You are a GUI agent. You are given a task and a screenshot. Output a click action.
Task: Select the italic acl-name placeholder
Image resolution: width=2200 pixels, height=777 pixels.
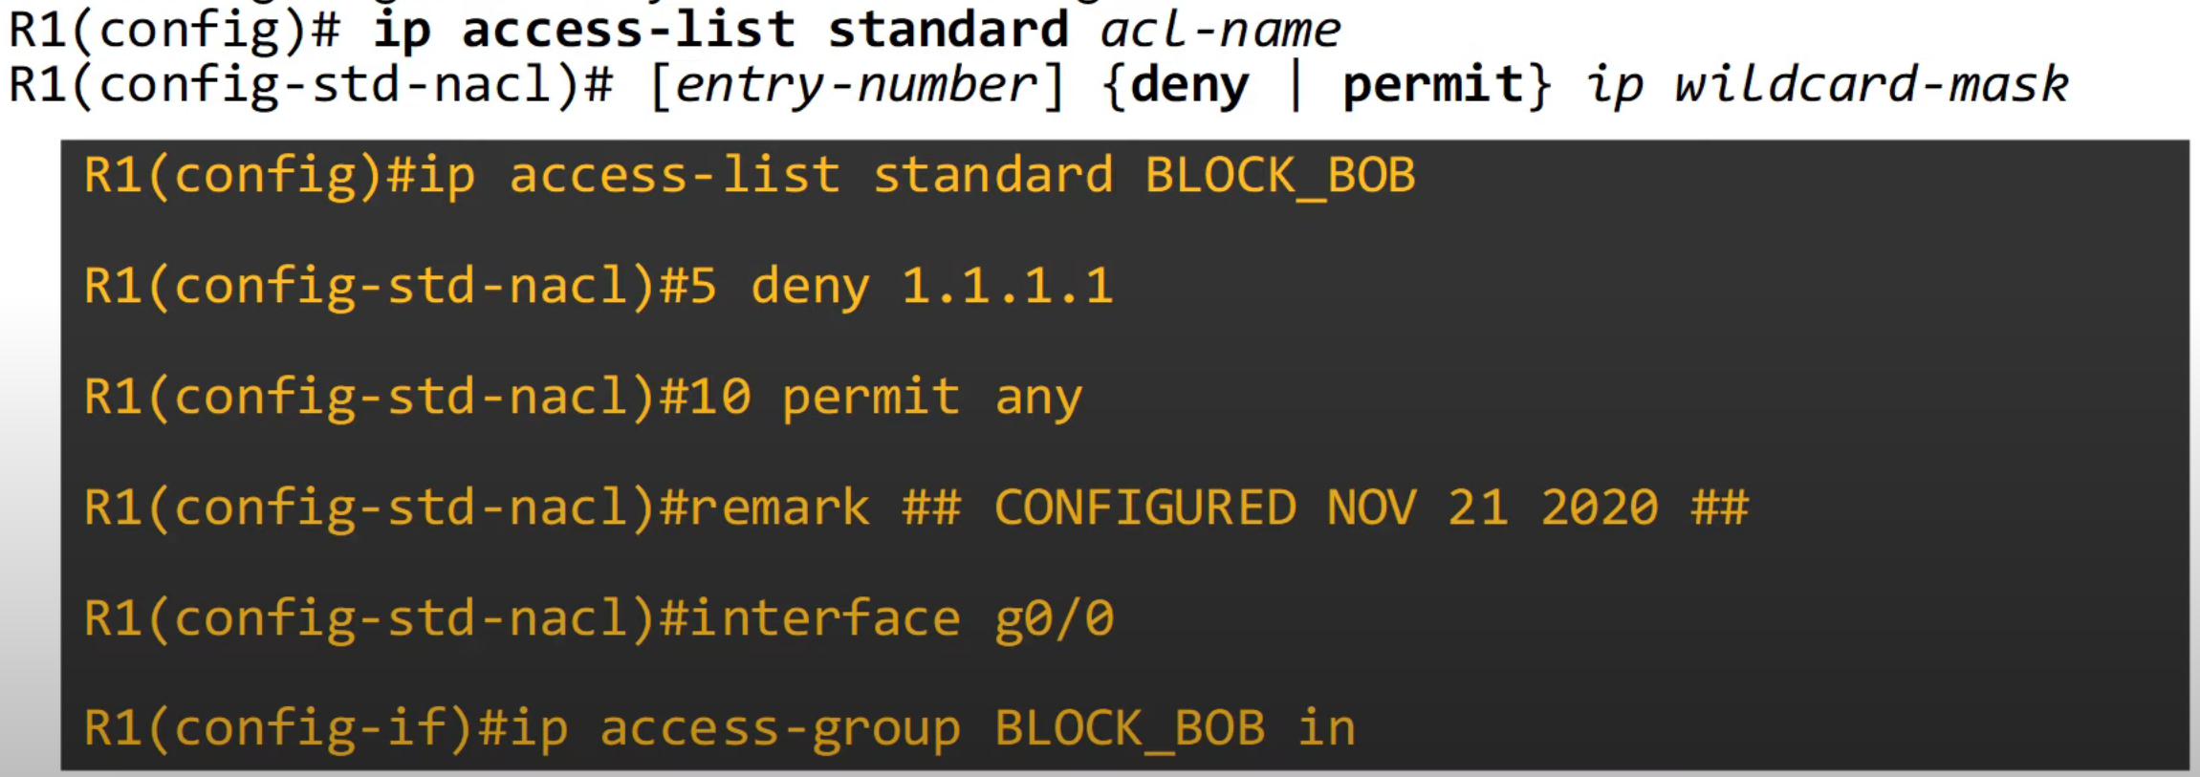(x=1221, y=31)
